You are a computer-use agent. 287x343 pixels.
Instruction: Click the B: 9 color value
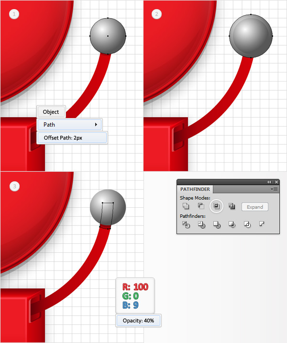click(131, 305)
